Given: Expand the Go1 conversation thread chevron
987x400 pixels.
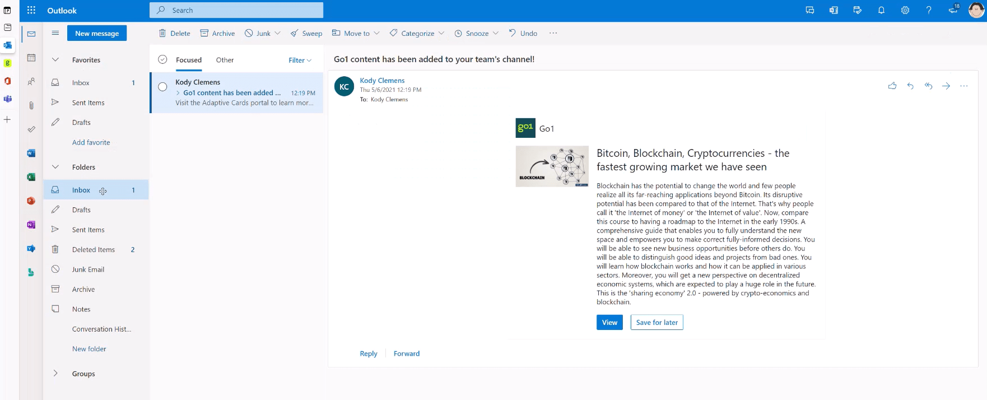Looking at the screenshot, I should point(178,93).
